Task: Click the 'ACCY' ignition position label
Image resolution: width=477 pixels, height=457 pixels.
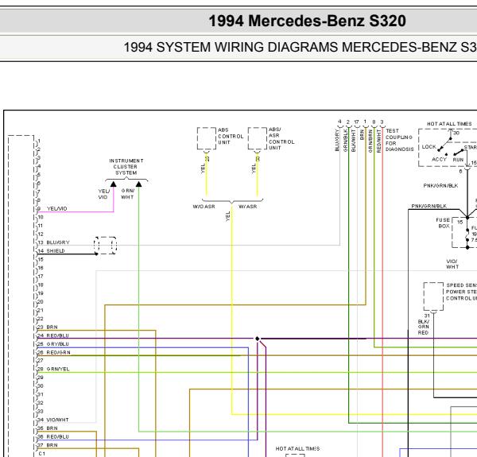Action: click(440, 159)
